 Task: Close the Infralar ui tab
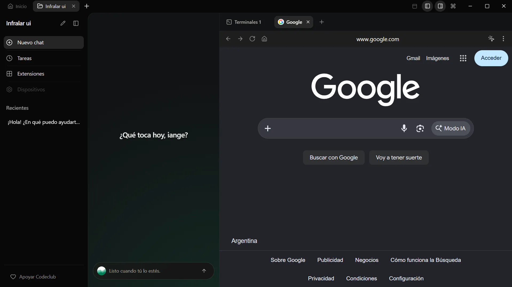(x=74, y=6)
